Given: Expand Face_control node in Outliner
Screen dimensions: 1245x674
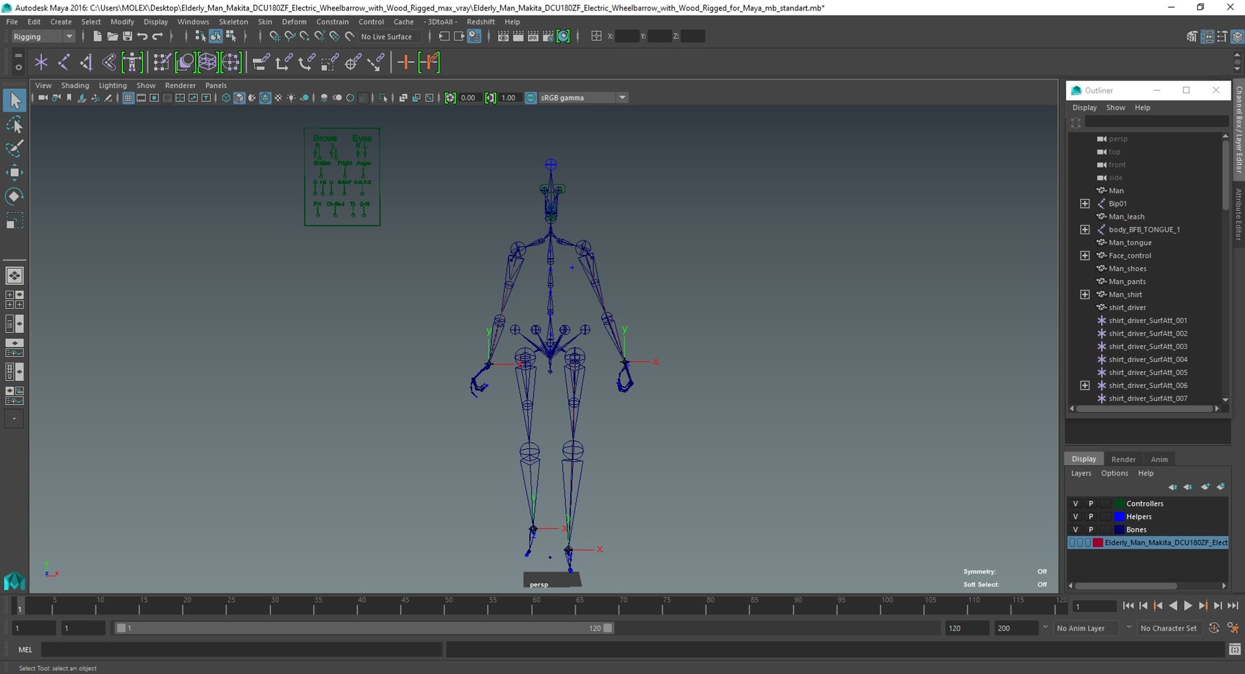Looking at the screenshot, I should [1085, 256].
